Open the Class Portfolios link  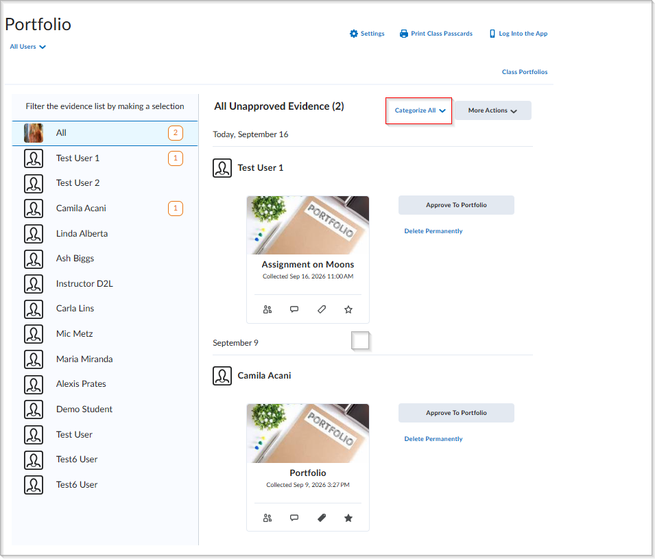click(x=525, y=72)
